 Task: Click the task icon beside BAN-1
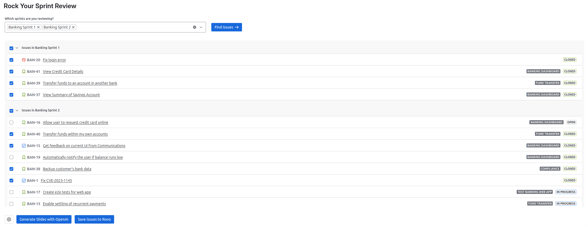click(24, 181)
